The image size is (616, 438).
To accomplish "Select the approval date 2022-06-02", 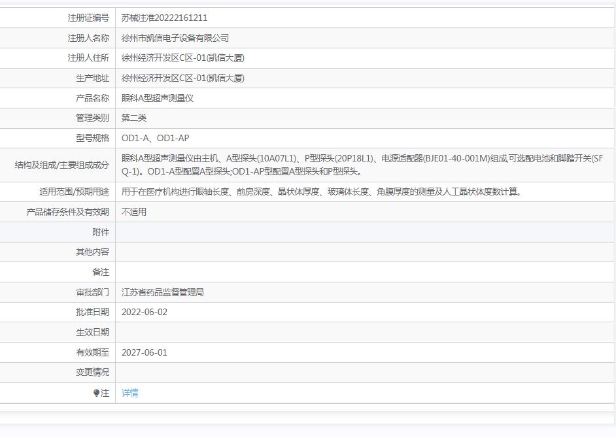I will pyautogui.click(x=144, y=312).
